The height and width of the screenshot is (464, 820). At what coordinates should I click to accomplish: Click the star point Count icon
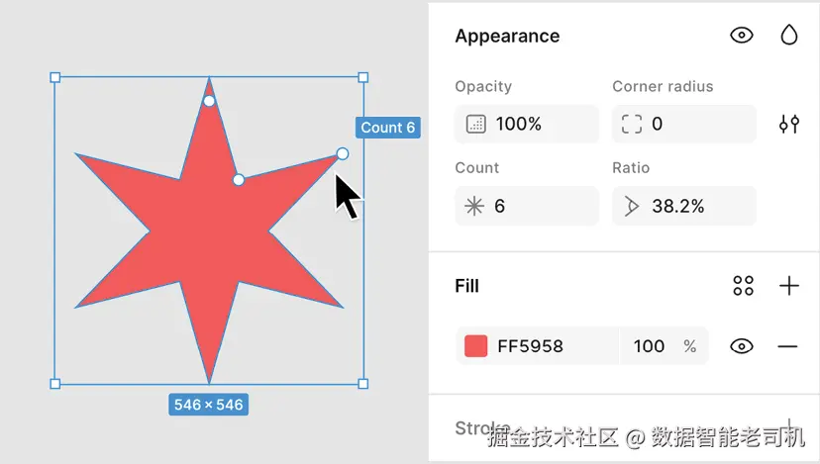click(474, 206)
